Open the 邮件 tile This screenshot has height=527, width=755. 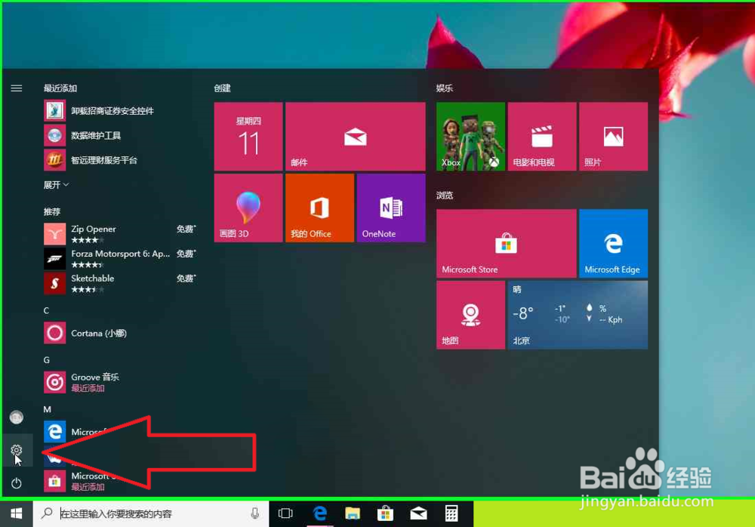pyautogui.click(x=354, y=136)
